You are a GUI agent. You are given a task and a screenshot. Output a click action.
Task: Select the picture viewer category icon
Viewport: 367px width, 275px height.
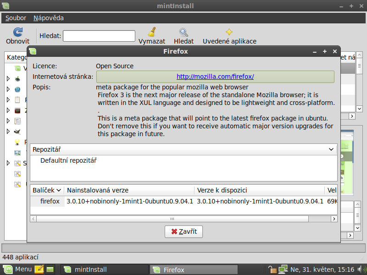[x=17, y=153]
